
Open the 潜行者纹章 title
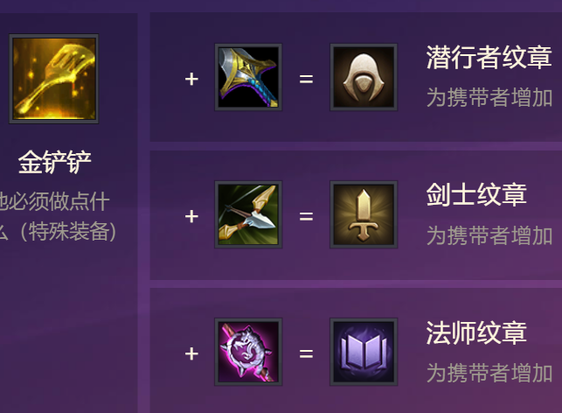click(x=489, y=57)
